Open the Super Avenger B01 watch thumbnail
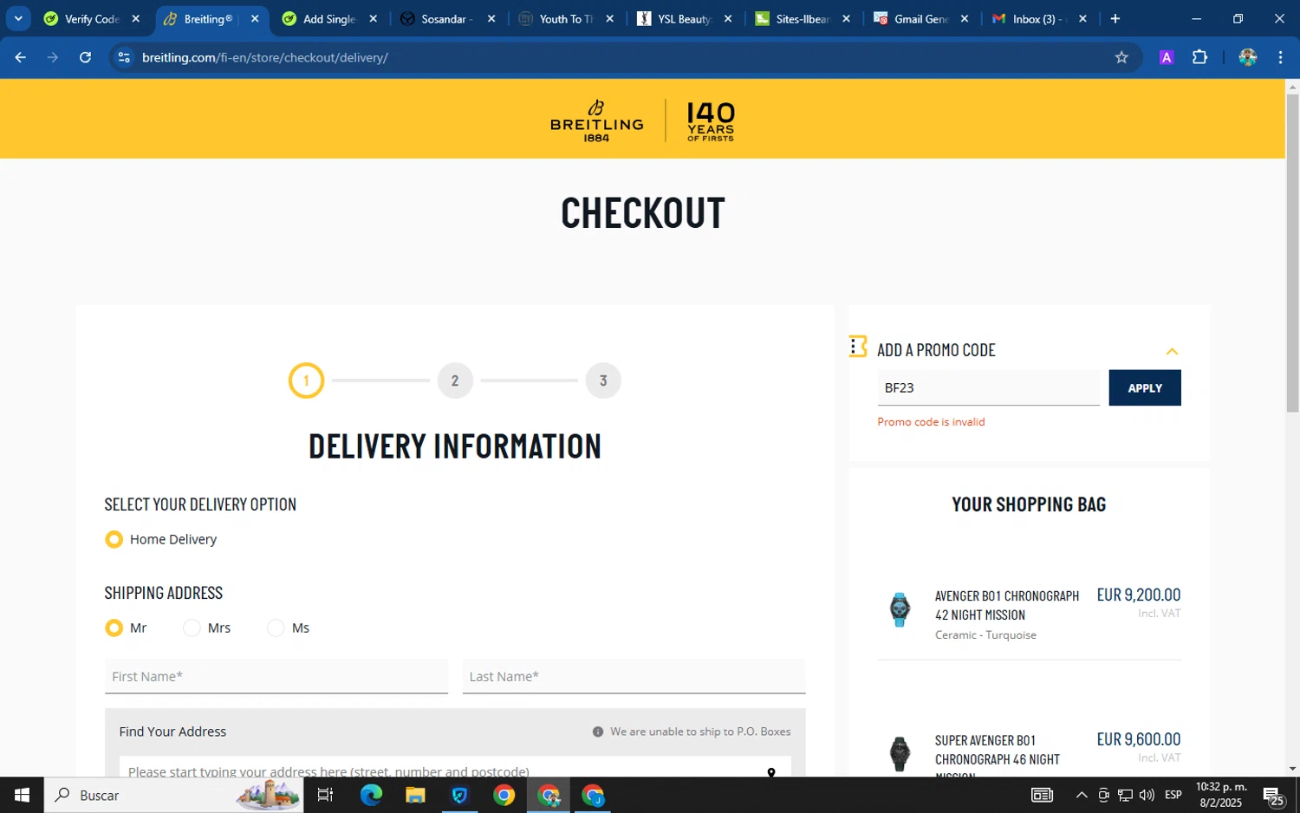 point(900,753)
